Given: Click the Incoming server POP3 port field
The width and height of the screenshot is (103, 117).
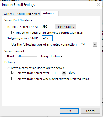Looking at the screenshot, I should pos(46,26).
